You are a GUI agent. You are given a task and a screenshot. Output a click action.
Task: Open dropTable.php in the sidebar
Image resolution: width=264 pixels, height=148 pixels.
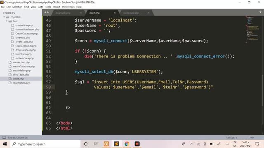21,75
